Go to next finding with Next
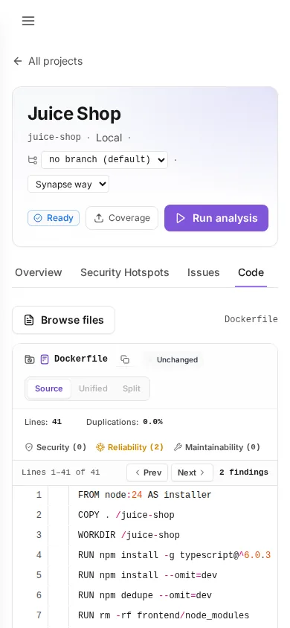This screenshot has height=628, width=290. [x=192, y=472]
